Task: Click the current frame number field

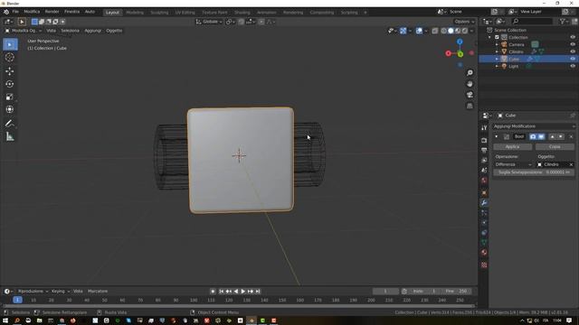Action: (385, 291)
